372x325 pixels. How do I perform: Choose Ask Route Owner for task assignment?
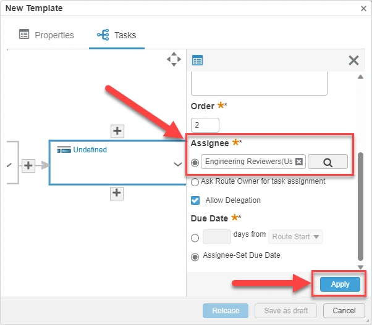(x=195, y=182)
